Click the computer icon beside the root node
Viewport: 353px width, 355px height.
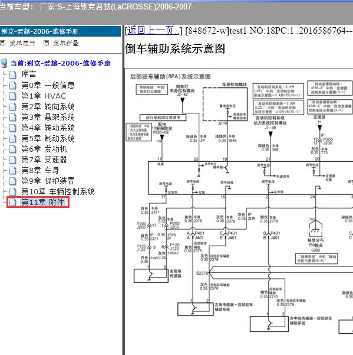[4, 63]
